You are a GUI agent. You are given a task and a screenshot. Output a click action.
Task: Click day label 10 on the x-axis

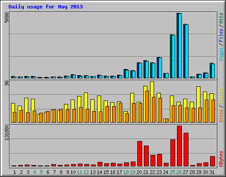(73, 172)
